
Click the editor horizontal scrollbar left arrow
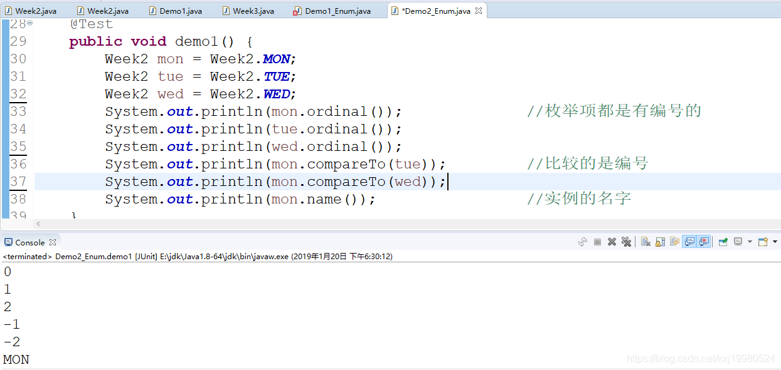tap(38, 224)
